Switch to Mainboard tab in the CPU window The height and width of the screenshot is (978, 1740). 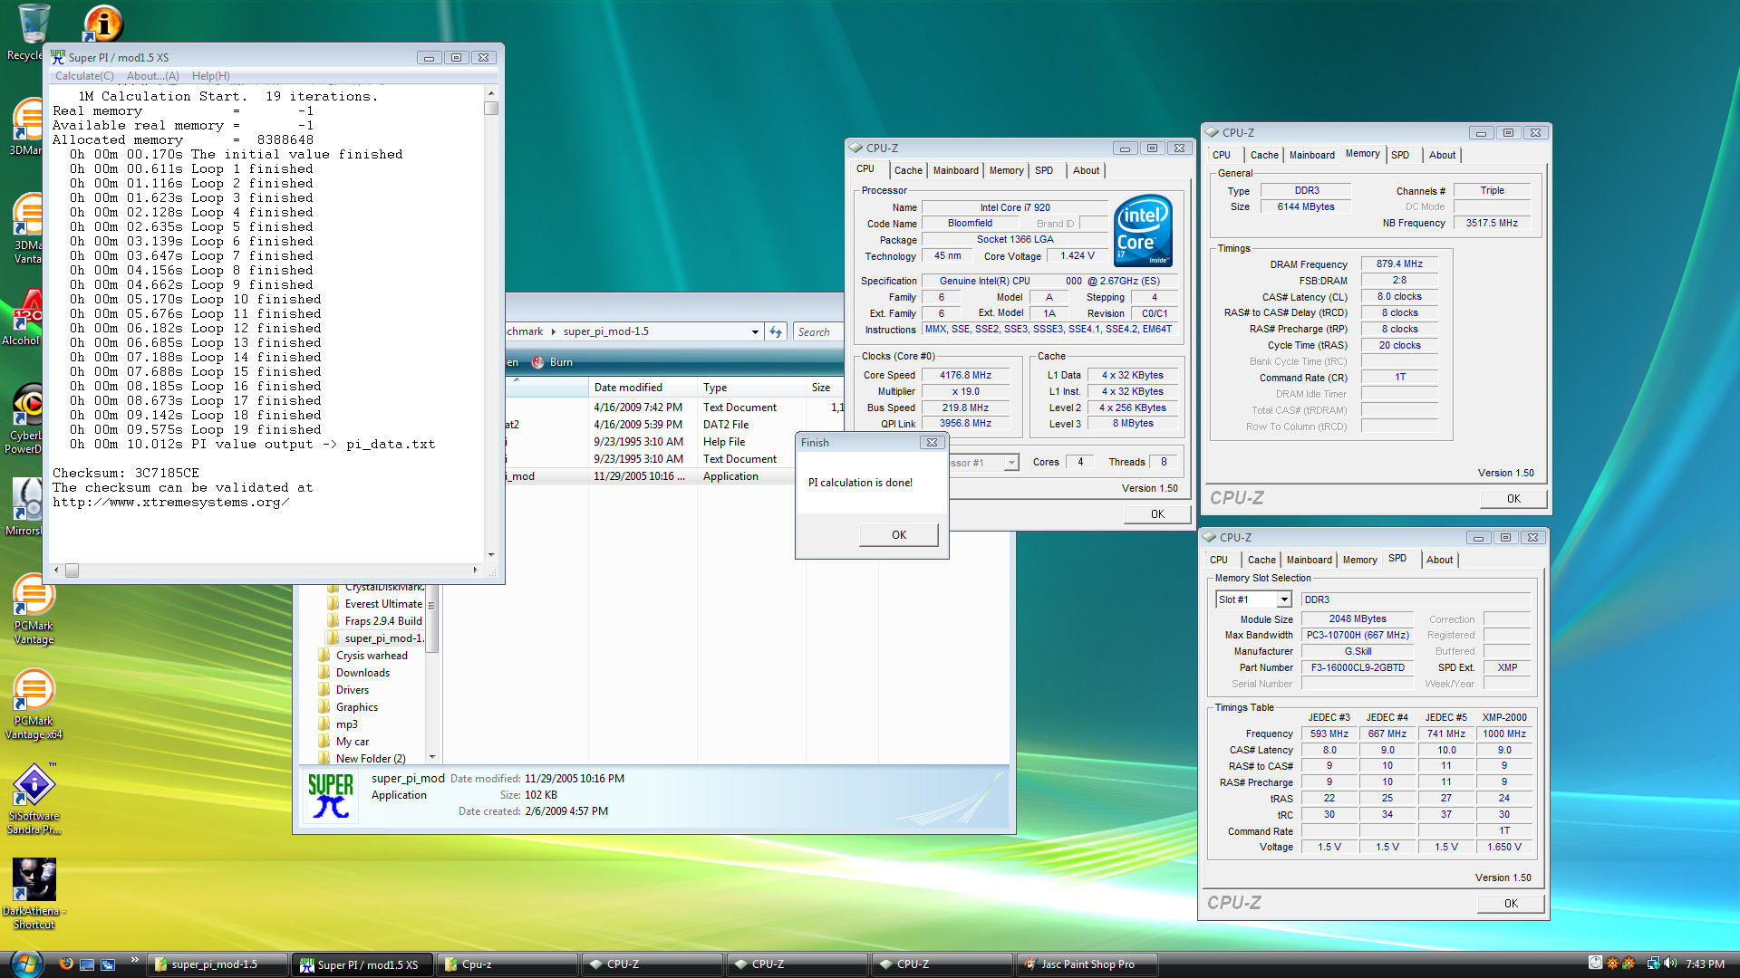pos(956,170)
